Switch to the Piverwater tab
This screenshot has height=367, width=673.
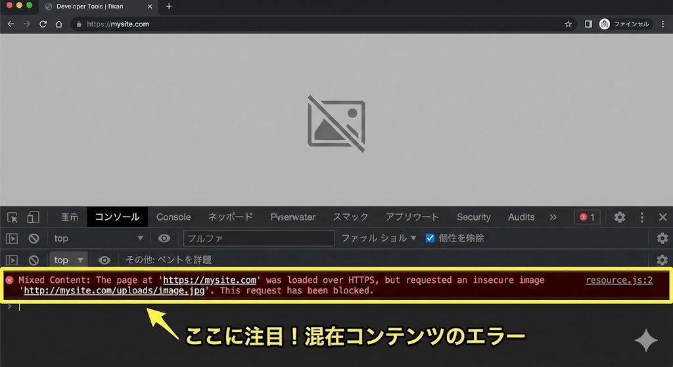coord(292,217)
